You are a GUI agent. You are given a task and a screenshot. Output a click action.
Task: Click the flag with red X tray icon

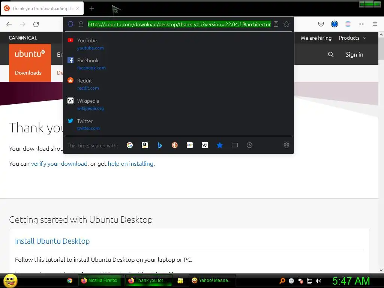point(300,281)
